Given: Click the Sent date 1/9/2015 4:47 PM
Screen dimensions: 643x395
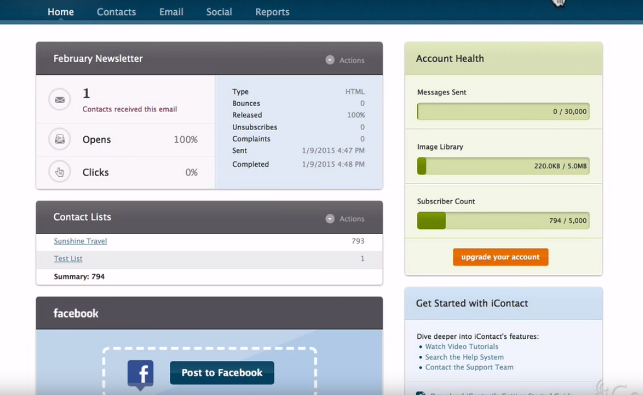Looking at the screenshot, I should pyautogui.click(x=333, y=151).
